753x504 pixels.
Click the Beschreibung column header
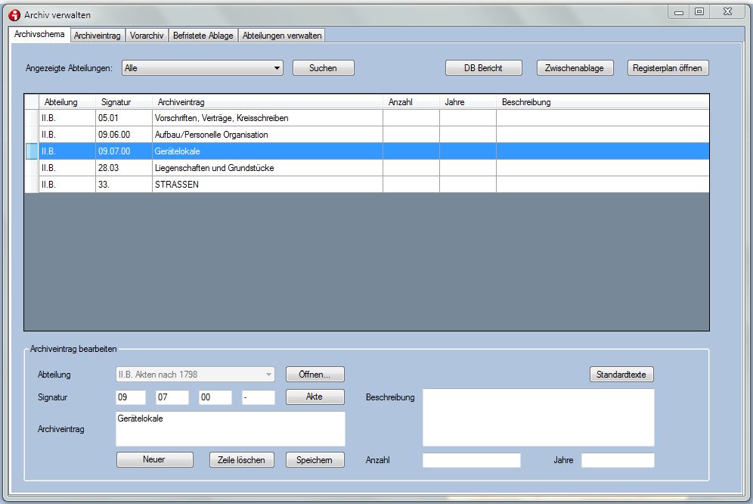pyautogui.click(x=526, y=102)
